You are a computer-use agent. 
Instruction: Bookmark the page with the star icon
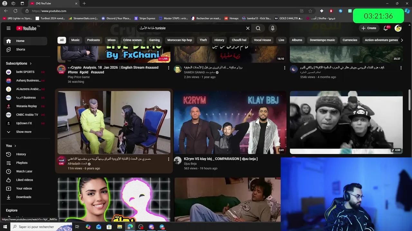[x=310, y=11]
